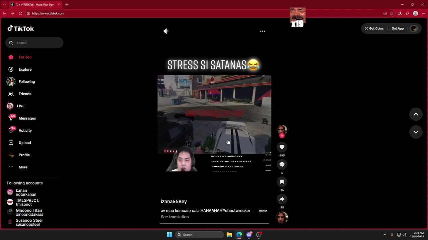Like the video with the heart icon
The image size is (428, 240).
click(282, 147)
